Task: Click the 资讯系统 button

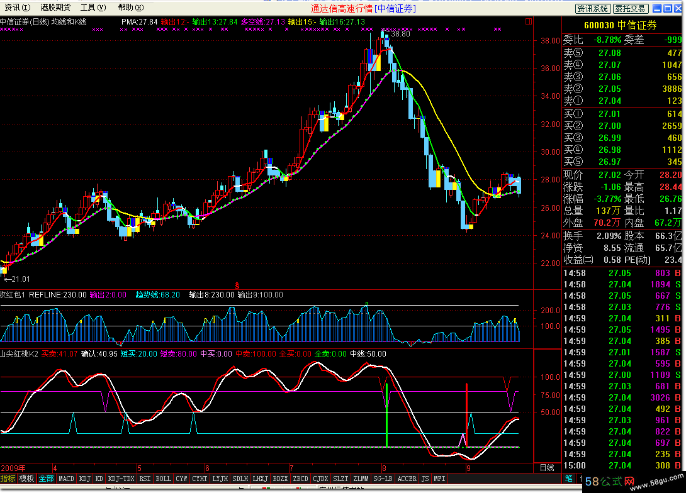Action: [x=592, y=8]
